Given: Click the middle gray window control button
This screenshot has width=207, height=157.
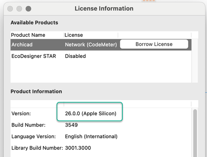Looking at the screenshot, I should coord(19,8).
